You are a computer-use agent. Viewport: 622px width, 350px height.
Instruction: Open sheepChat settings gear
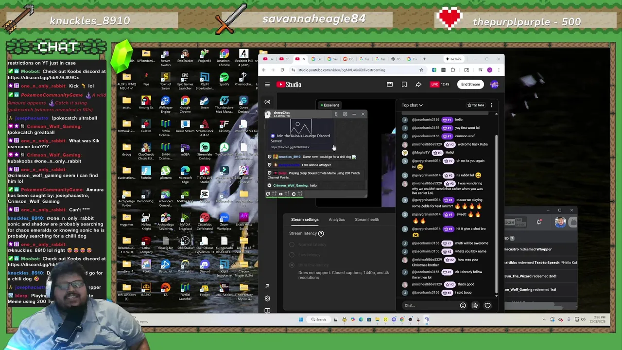[x=345, y=114]
